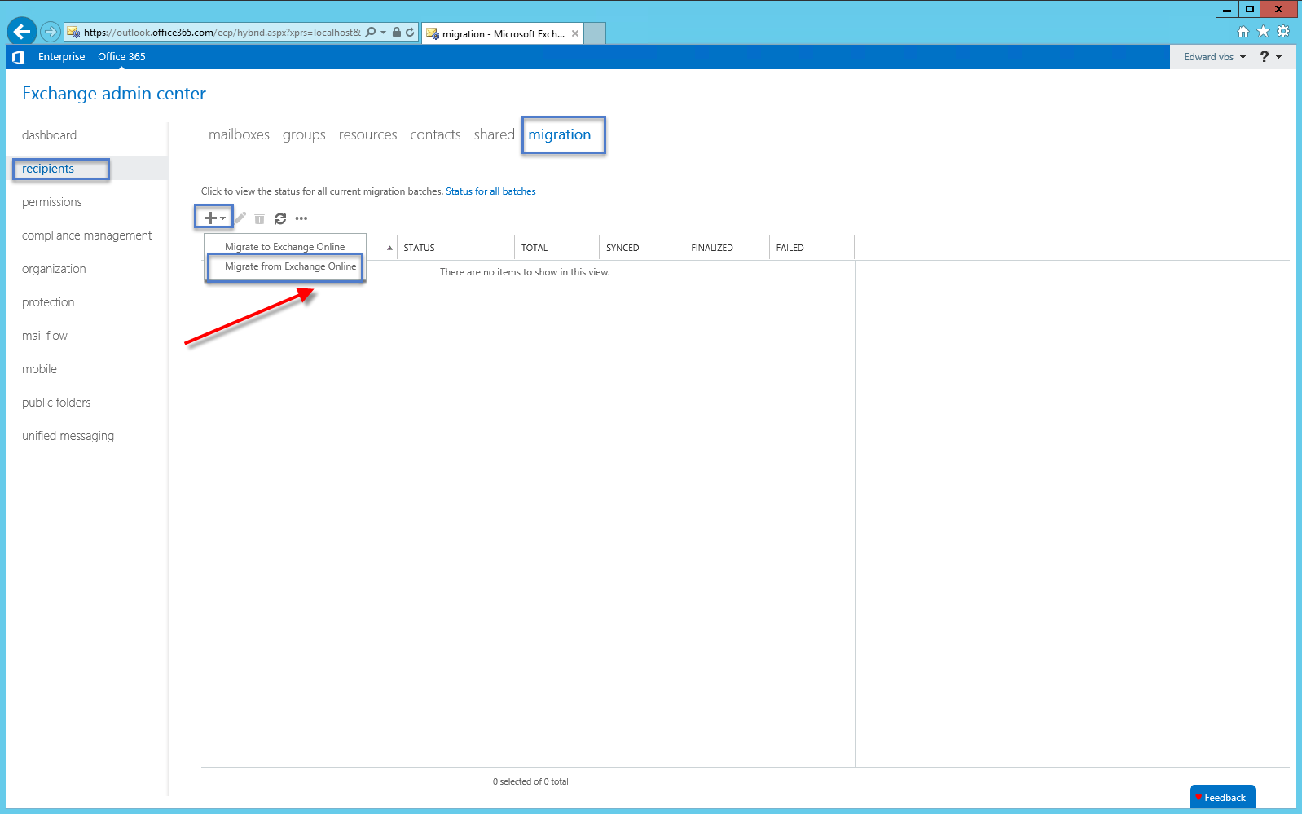Click the 0 selected of 0 total text
This screenshot has height=814, width=1302.
530,781
